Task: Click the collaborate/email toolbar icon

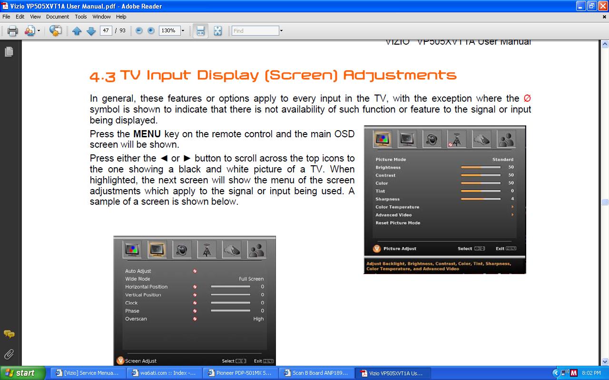Action: click(x=29, y=31)
